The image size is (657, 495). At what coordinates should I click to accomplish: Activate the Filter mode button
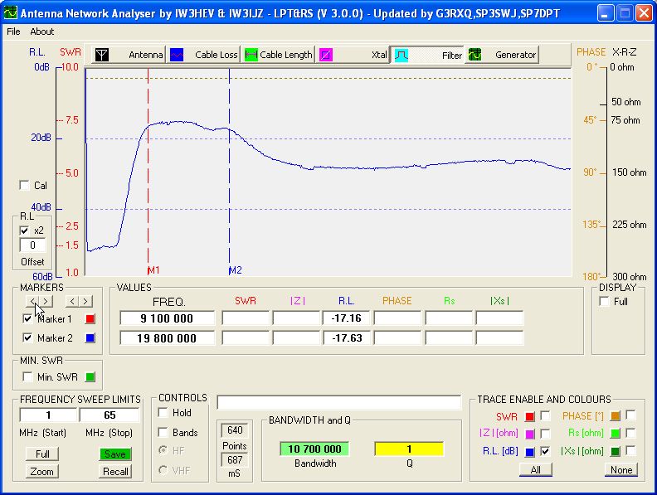click(428, 55)
